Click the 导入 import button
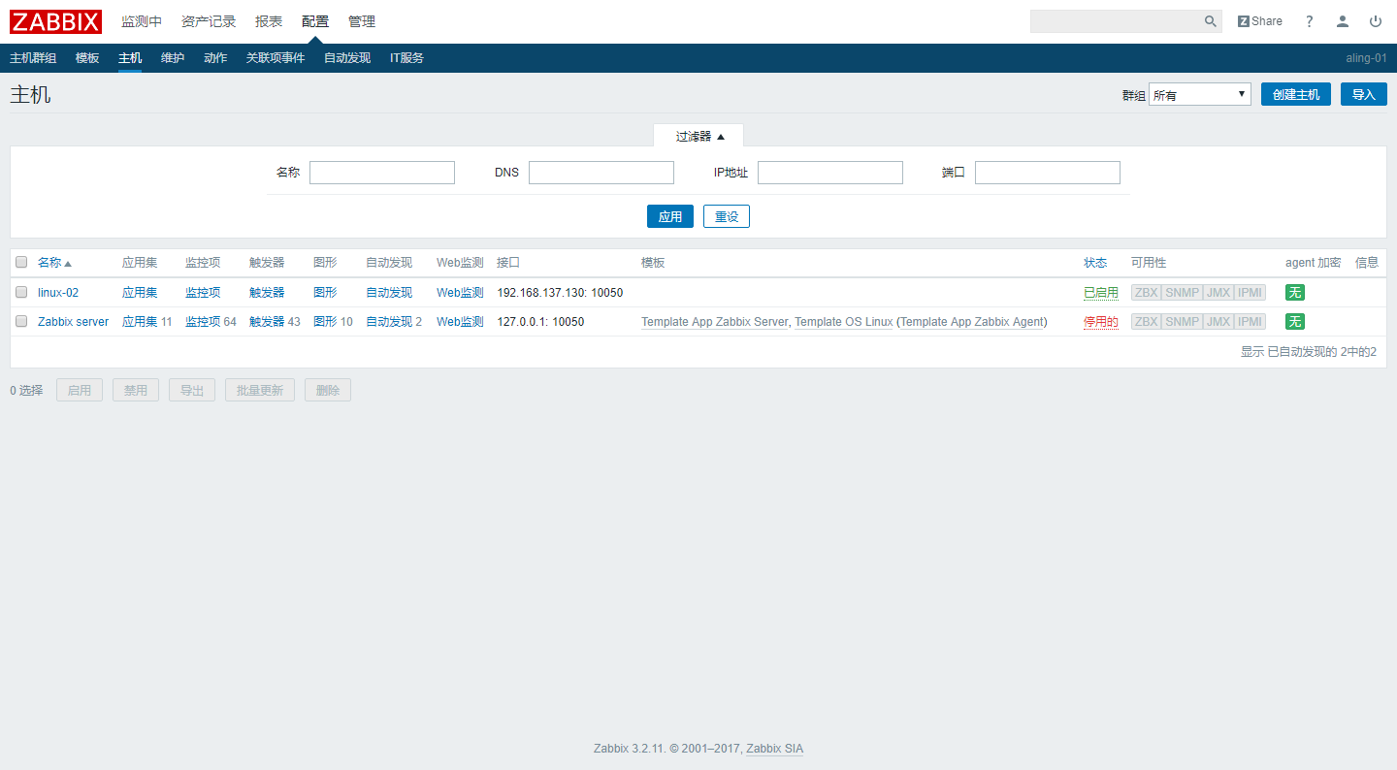The height and width of the screenshot is (770, 1397). 1364,94
